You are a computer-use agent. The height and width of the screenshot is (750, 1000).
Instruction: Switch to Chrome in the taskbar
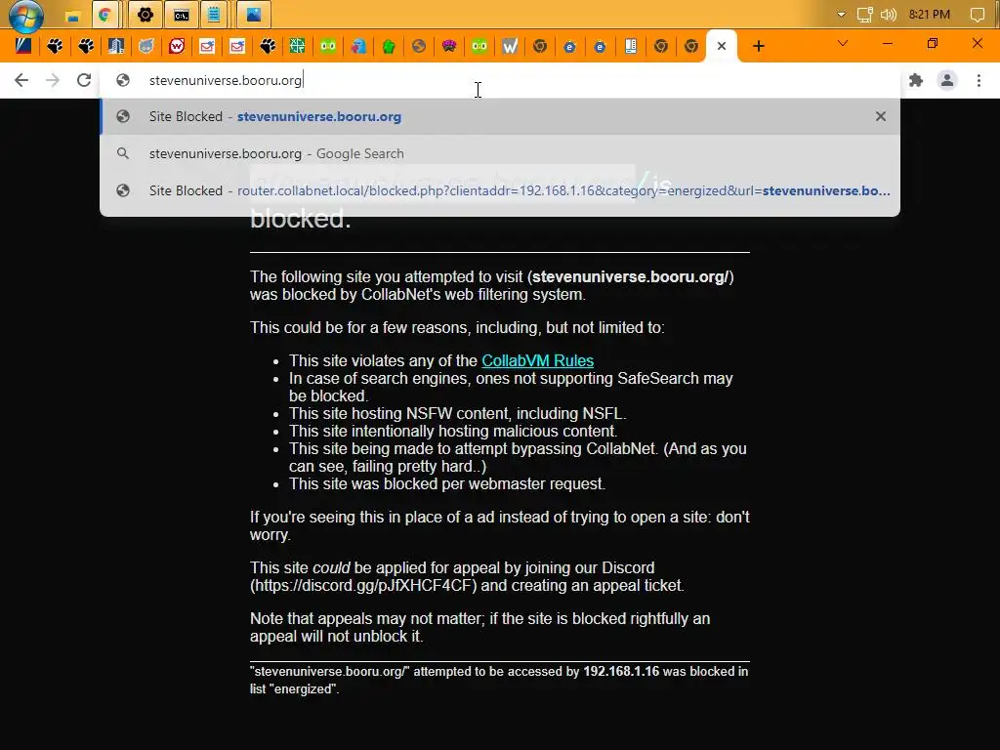pyautogui.click(x=105, y=15)
